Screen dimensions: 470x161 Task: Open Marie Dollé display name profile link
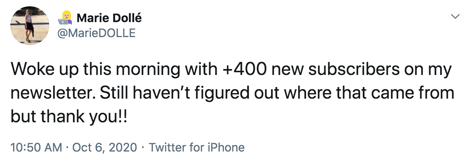tap(109, 18)
